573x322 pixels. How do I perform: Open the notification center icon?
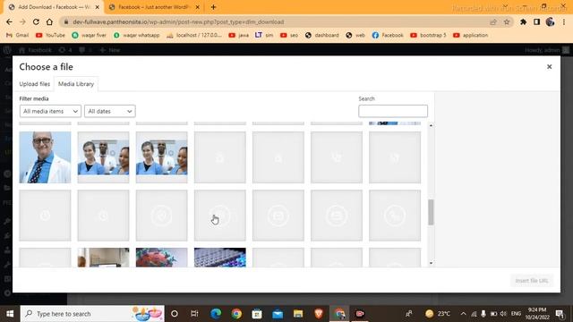coord(560,314)
